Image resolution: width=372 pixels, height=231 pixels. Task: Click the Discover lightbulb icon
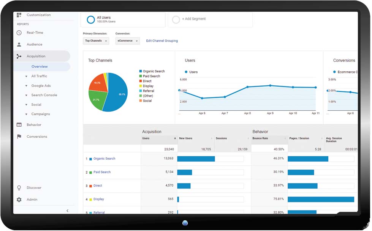point(19,188)
